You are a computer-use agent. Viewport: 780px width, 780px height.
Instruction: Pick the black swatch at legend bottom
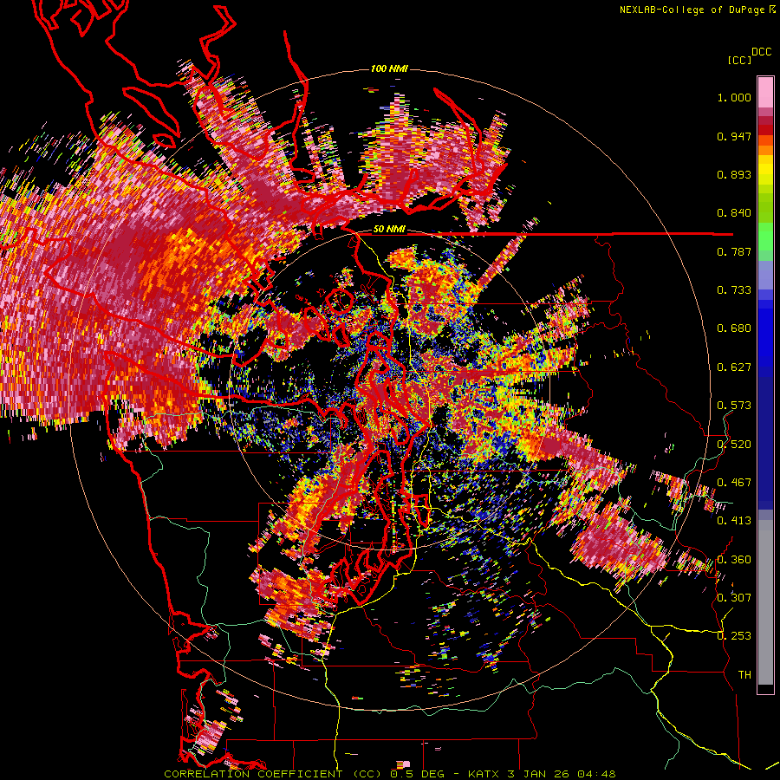click(x=765, y=689)
